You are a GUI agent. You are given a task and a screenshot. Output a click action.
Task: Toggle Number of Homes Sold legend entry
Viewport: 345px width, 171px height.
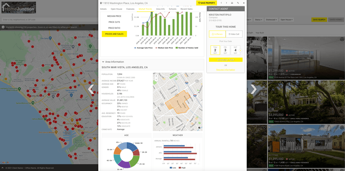(x=186, y=48)
